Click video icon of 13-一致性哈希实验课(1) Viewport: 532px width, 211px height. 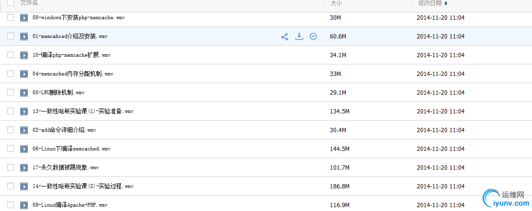point(24,111)
